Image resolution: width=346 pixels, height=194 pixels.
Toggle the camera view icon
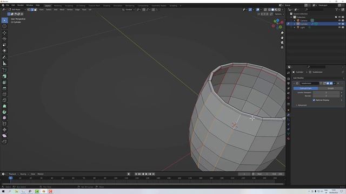pos(282,43)
